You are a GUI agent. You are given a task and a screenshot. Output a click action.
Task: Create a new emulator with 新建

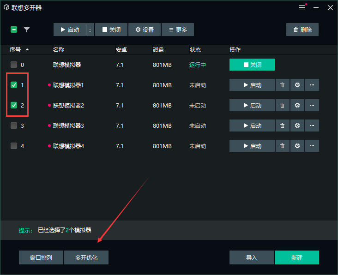297,257
